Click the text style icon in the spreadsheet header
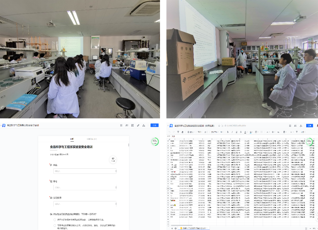This screenshot has width=318, height=230. pos(295,126)
